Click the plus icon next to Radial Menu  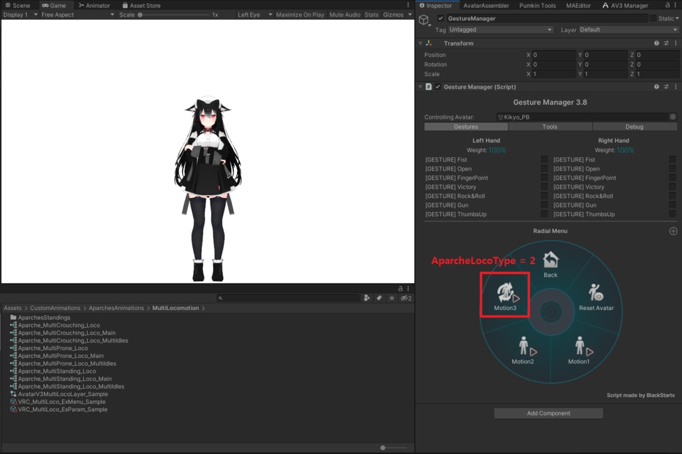673,230
